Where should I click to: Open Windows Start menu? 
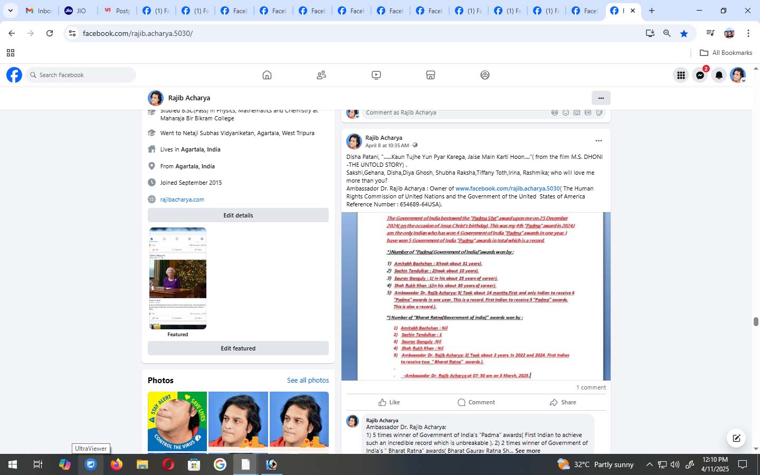pyautogui.click(x=12, y=464)
